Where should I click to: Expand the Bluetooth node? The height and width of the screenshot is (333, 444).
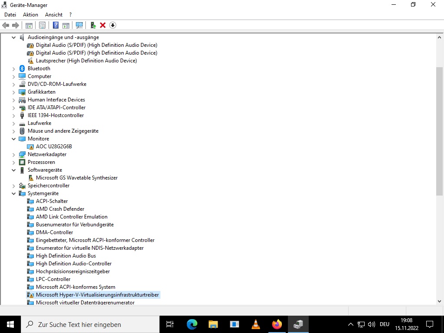13,69
